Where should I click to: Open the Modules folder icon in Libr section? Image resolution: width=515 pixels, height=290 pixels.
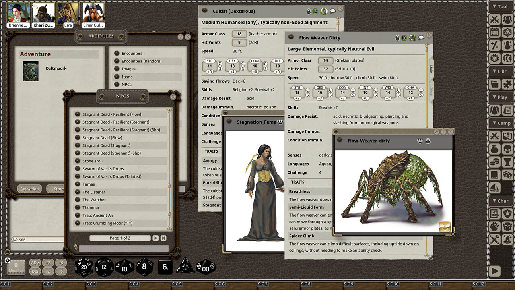point(495,84)
